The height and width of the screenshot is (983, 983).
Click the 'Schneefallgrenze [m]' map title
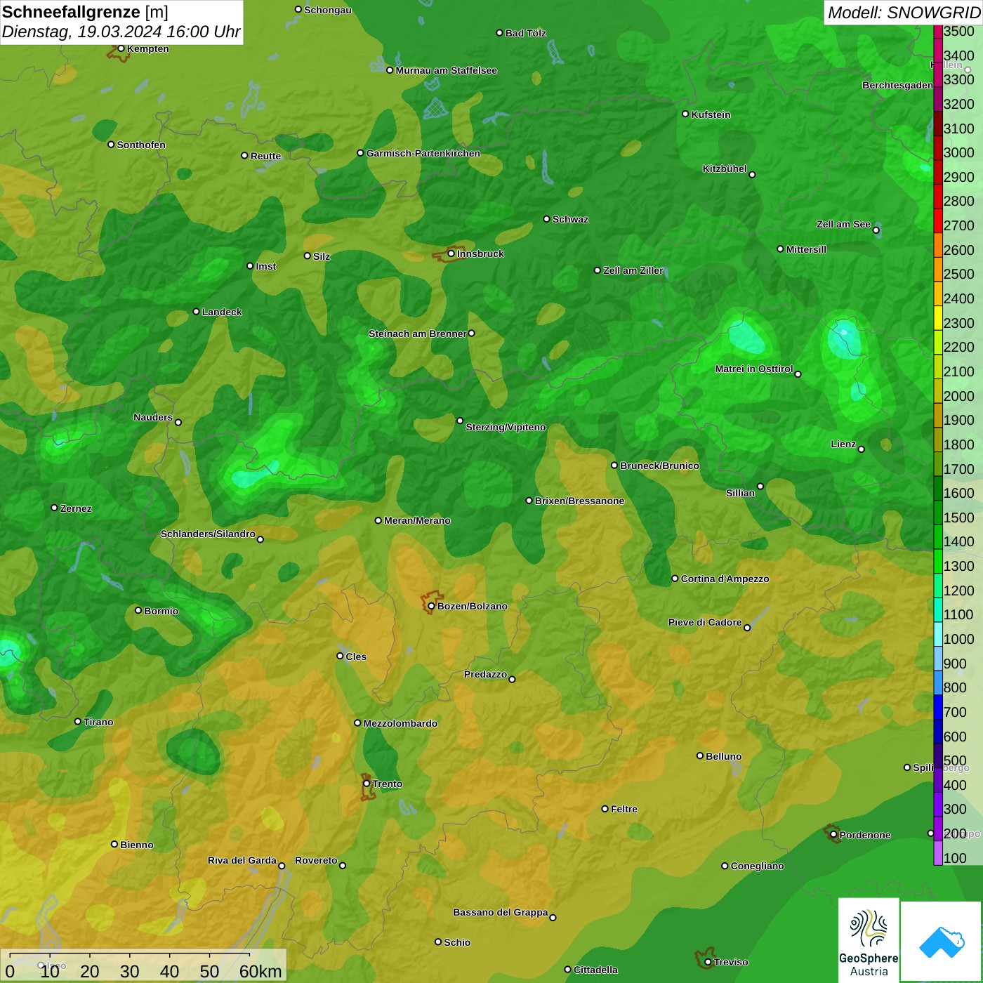[85, 12]
